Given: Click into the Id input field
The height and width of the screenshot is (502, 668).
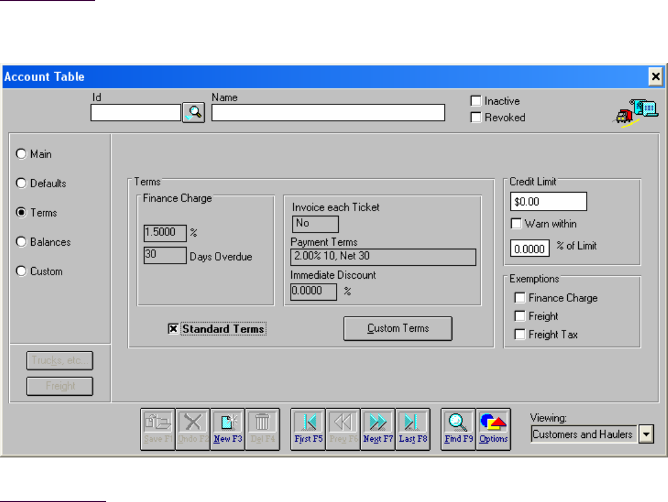Looking at the screenshot, I should coord(136,113).
